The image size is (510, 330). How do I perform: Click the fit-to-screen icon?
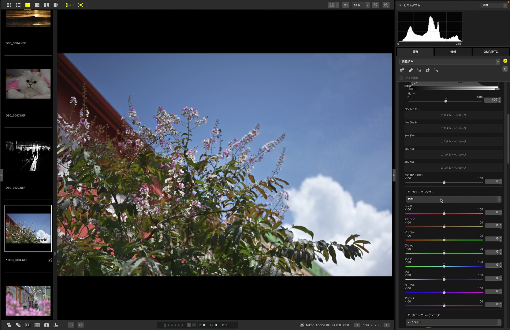(x=331, y=5)
